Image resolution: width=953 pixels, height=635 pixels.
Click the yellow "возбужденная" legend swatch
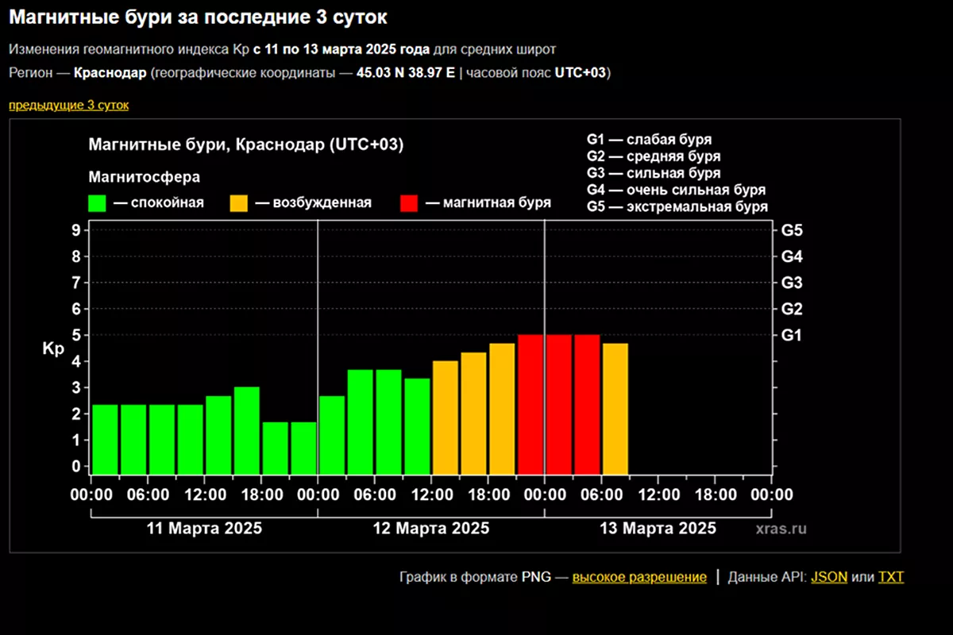point(239,203)
